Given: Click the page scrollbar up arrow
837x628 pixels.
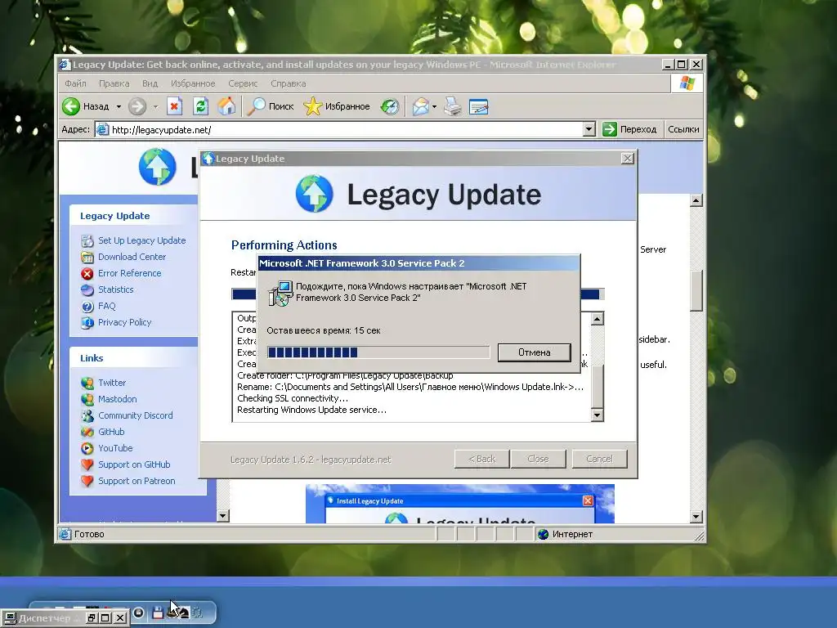Looking at the screenshot, I should (696, 201).
